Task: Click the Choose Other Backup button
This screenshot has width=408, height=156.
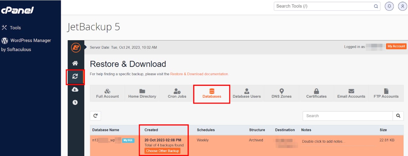Action: coord(162,151)
